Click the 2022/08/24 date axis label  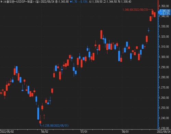pyautogui.click(x=163, y=132)
